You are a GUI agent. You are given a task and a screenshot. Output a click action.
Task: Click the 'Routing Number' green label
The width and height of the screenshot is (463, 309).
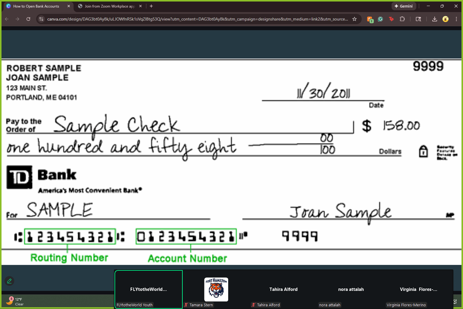[69, 258]
